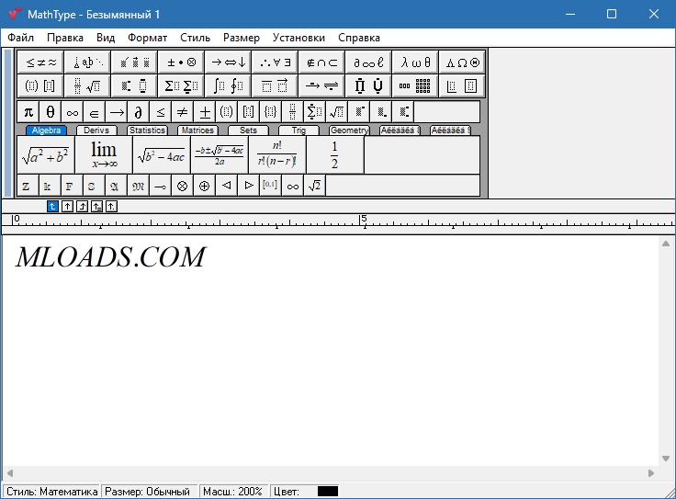Click the Масш.: 200% zoom status field
Screen dimensions: 676x499
pos(232,492)
